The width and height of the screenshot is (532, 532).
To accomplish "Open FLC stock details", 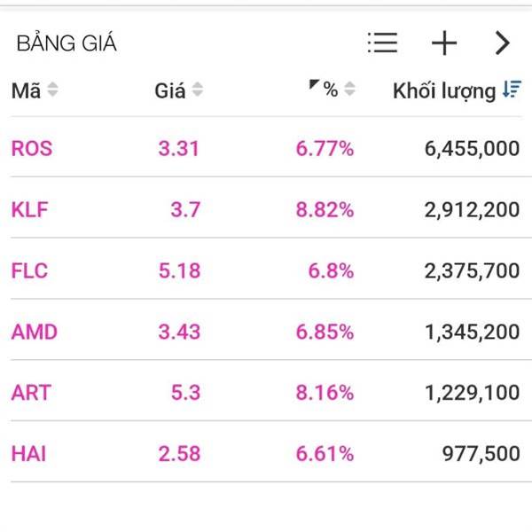I will (x=30, y=270).
